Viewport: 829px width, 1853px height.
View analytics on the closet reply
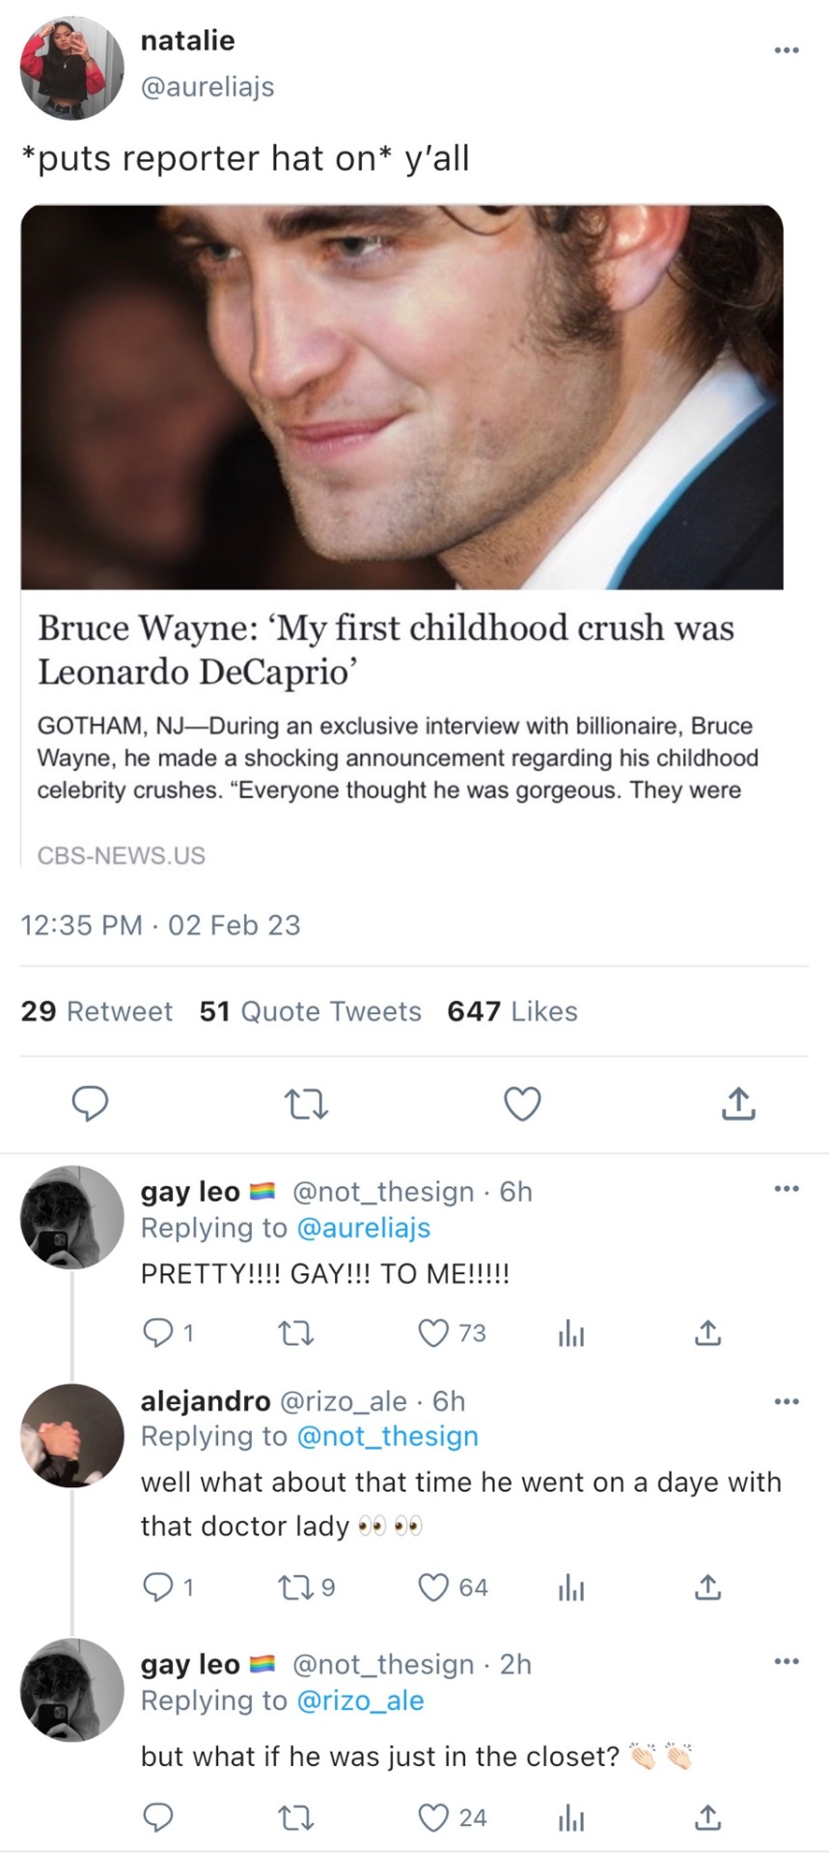coord(571,1819)
